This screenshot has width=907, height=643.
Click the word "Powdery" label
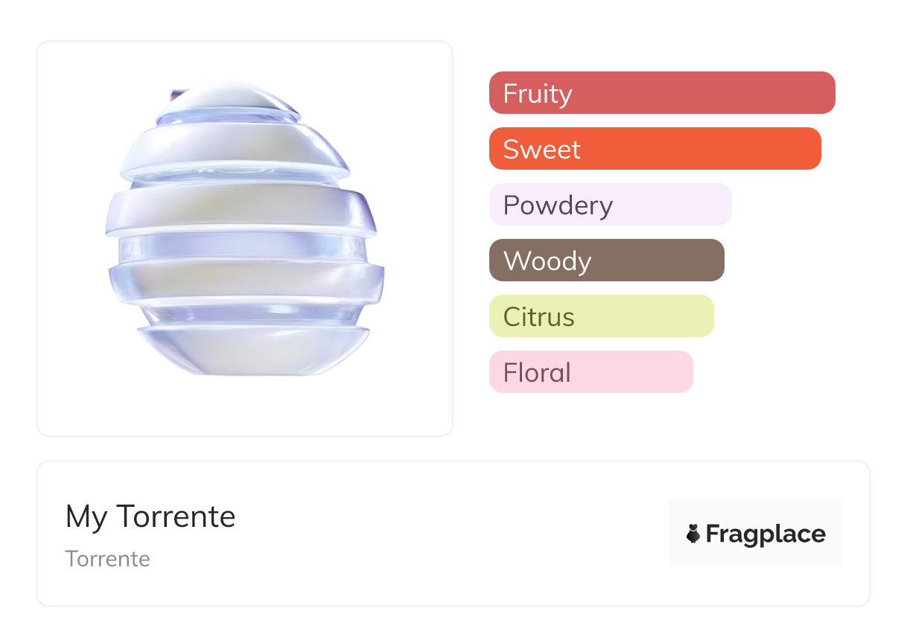tap(558, 205)
